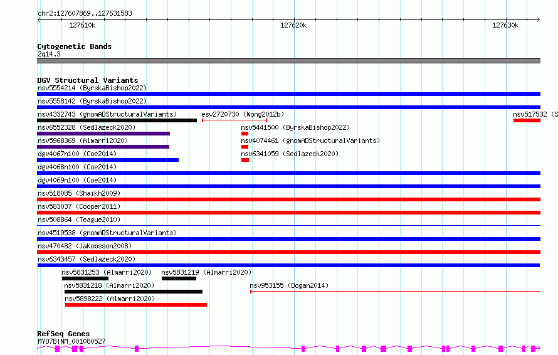Select the nsv5831253 black variant bar
The image size is (558, 355).
[x=85, y=278]
